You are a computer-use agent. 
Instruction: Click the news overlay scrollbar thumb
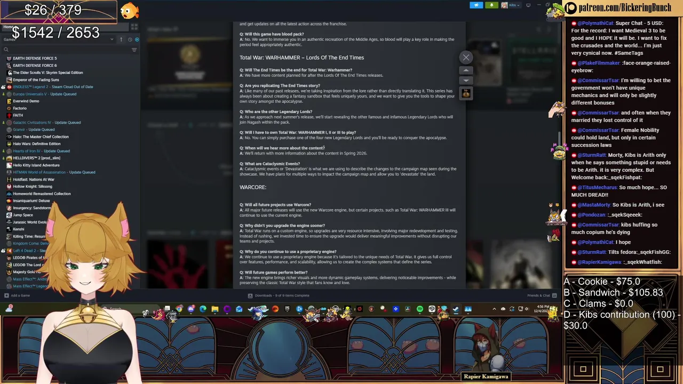[560, 140]
